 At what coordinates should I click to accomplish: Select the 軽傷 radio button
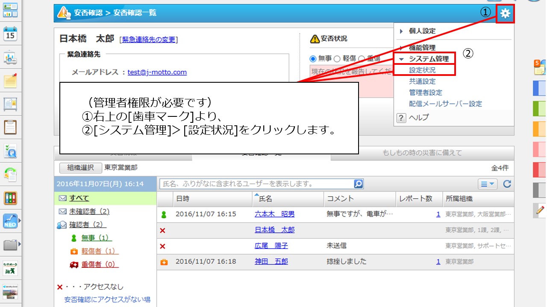click(x=337, y=59)
